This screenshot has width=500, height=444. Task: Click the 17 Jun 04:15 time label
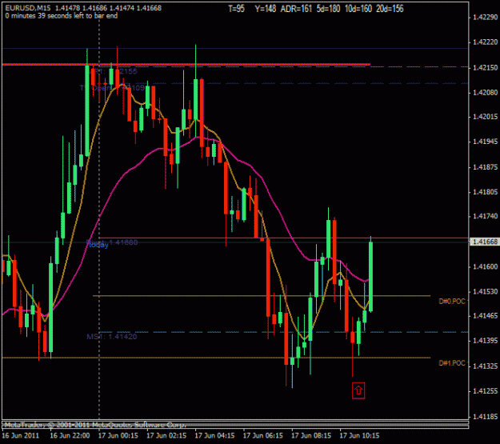(215, 435)
